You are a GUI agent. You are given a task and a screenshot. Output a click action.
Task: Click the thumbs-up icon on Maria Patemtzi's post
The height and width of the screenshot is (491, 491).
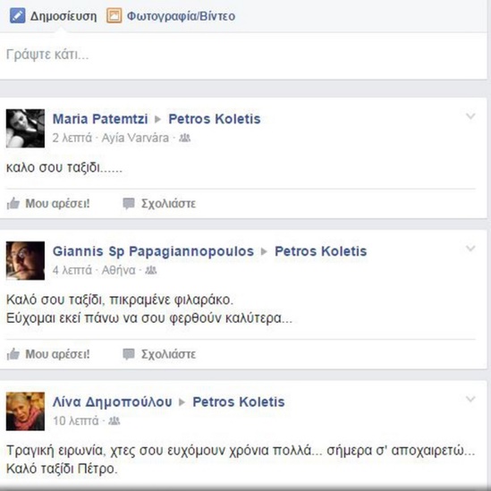13,204
